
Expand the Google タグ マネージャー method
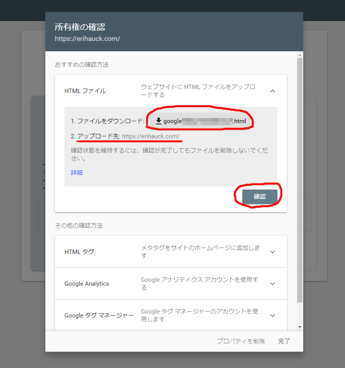tap(273, 316)
